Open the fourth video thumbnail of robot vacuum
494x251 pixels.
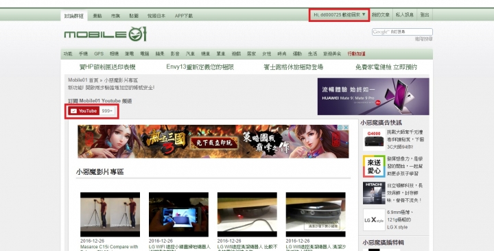click(x=316, y=215)
